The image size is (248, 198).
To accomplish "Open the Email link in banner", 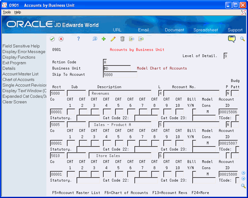I will [143, 30].
